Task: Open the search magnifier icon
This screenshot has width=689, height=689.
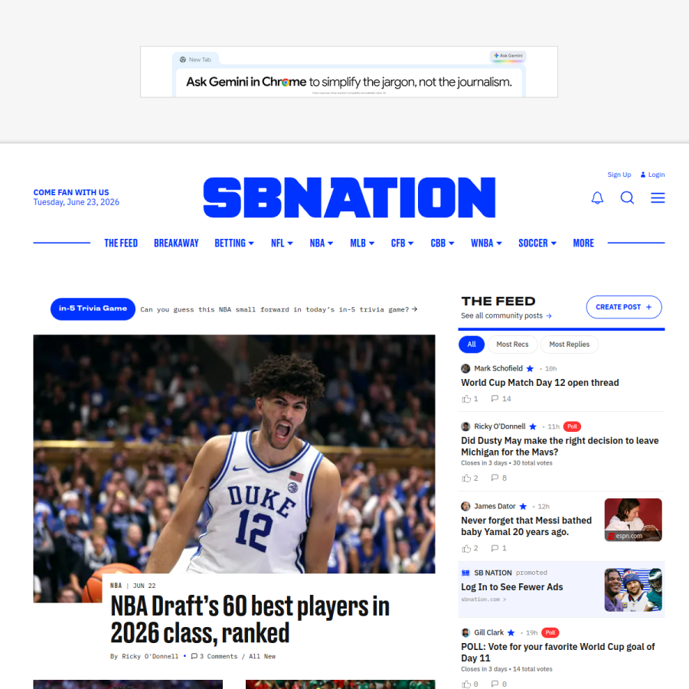Action: (627, 198)
